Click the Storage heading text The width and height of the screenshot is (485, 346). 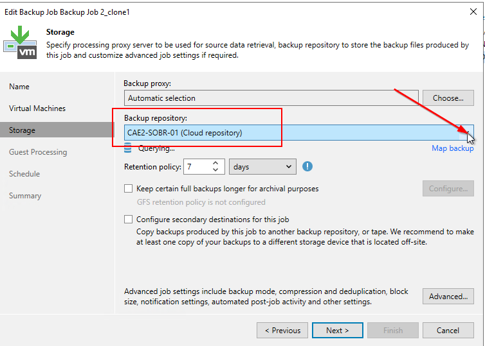point(60,32)
